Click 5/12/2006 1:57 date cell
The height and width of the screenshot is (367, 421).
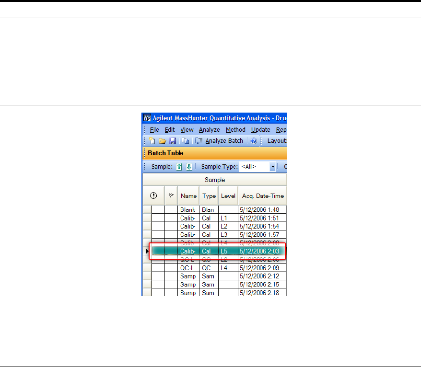[x=262, y=234]
